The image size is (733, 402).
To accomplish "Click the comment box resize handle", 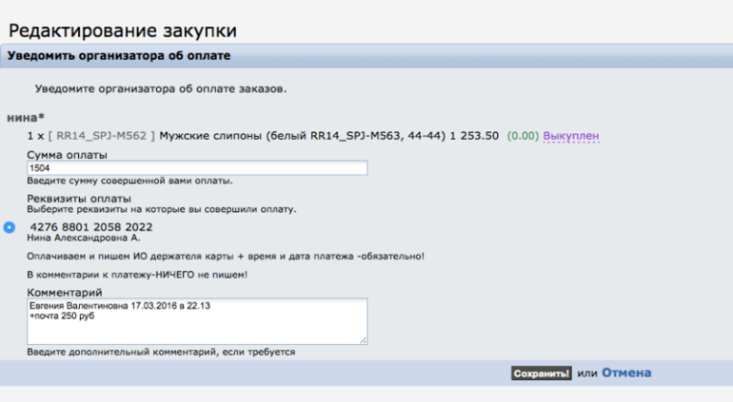I will [363, 339].
